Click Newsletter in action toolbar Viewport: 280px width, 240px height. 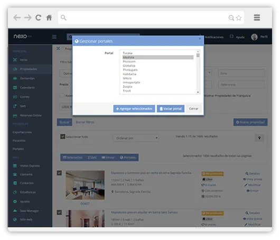(73, 158)
